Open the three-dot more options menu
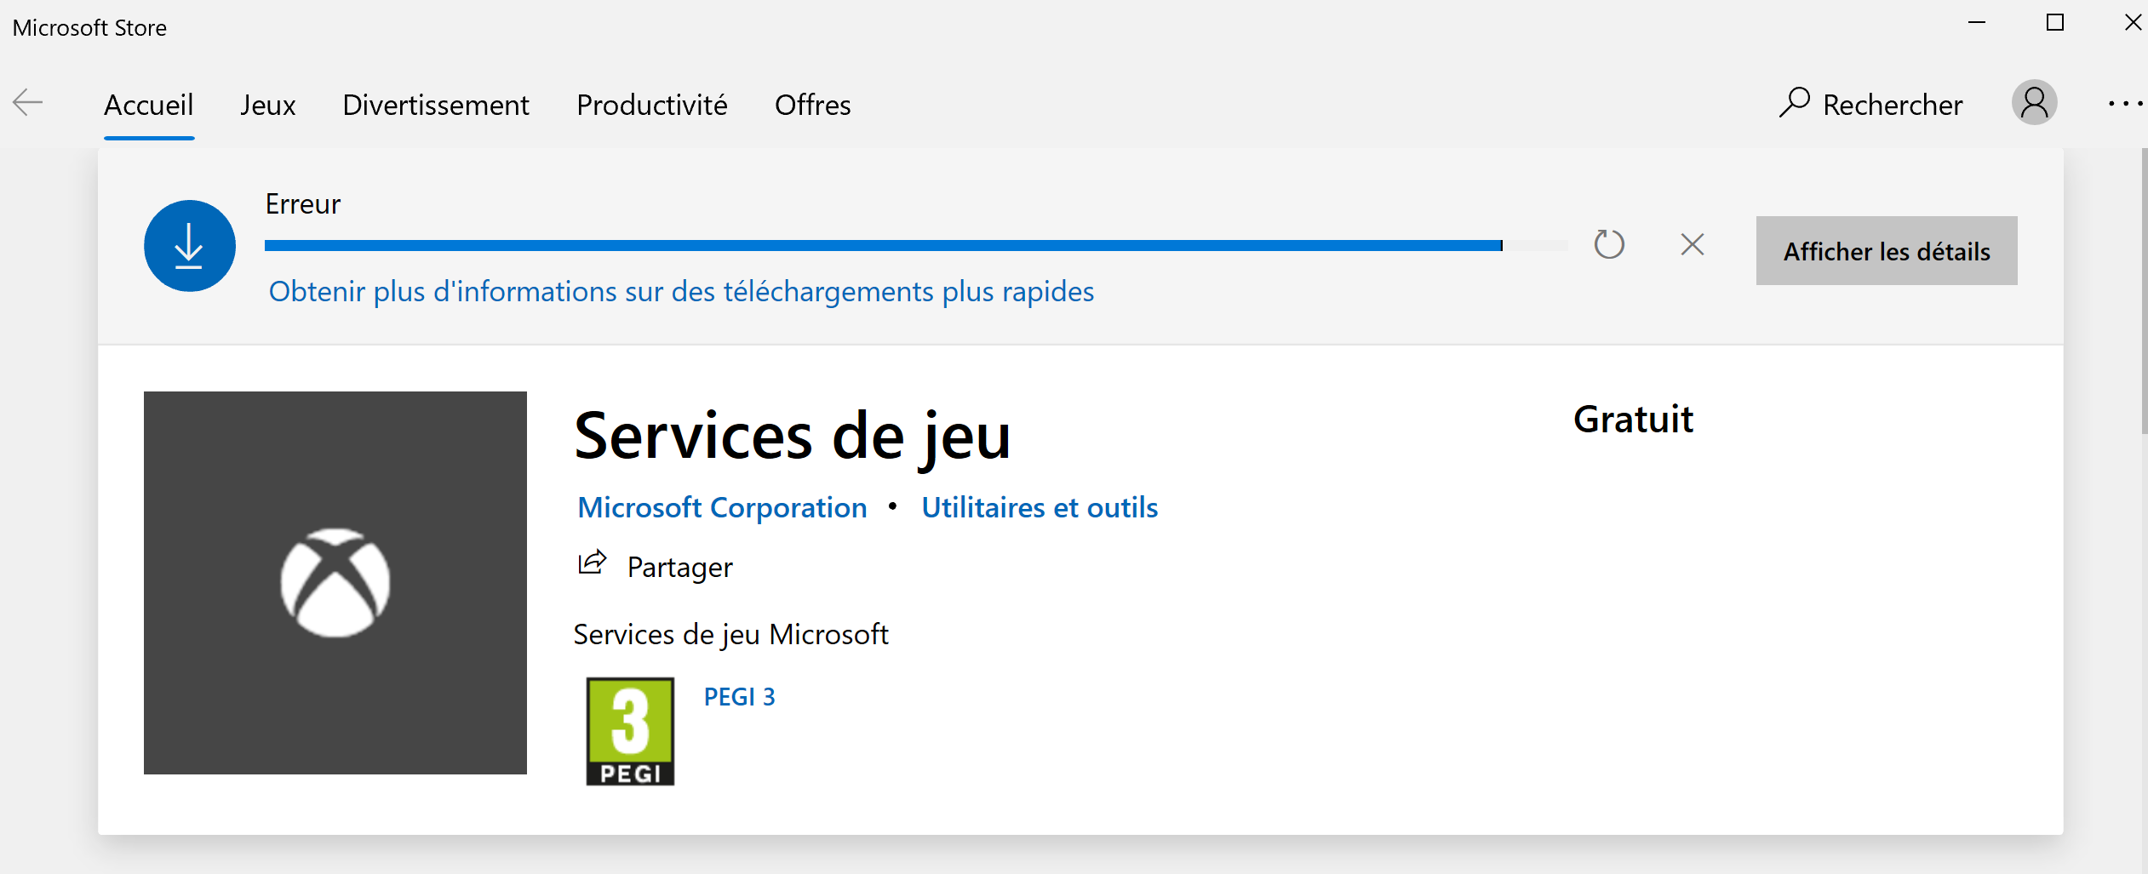This screenshot has height=874, width=2148. click(2124, 104)
